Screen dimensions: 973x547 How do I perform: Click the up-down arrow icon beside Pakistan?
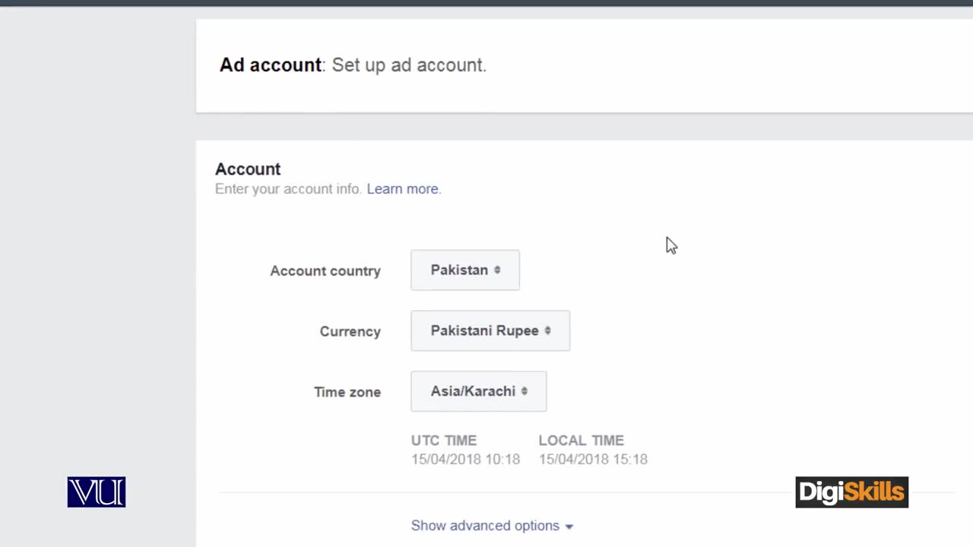coord(497,270)
